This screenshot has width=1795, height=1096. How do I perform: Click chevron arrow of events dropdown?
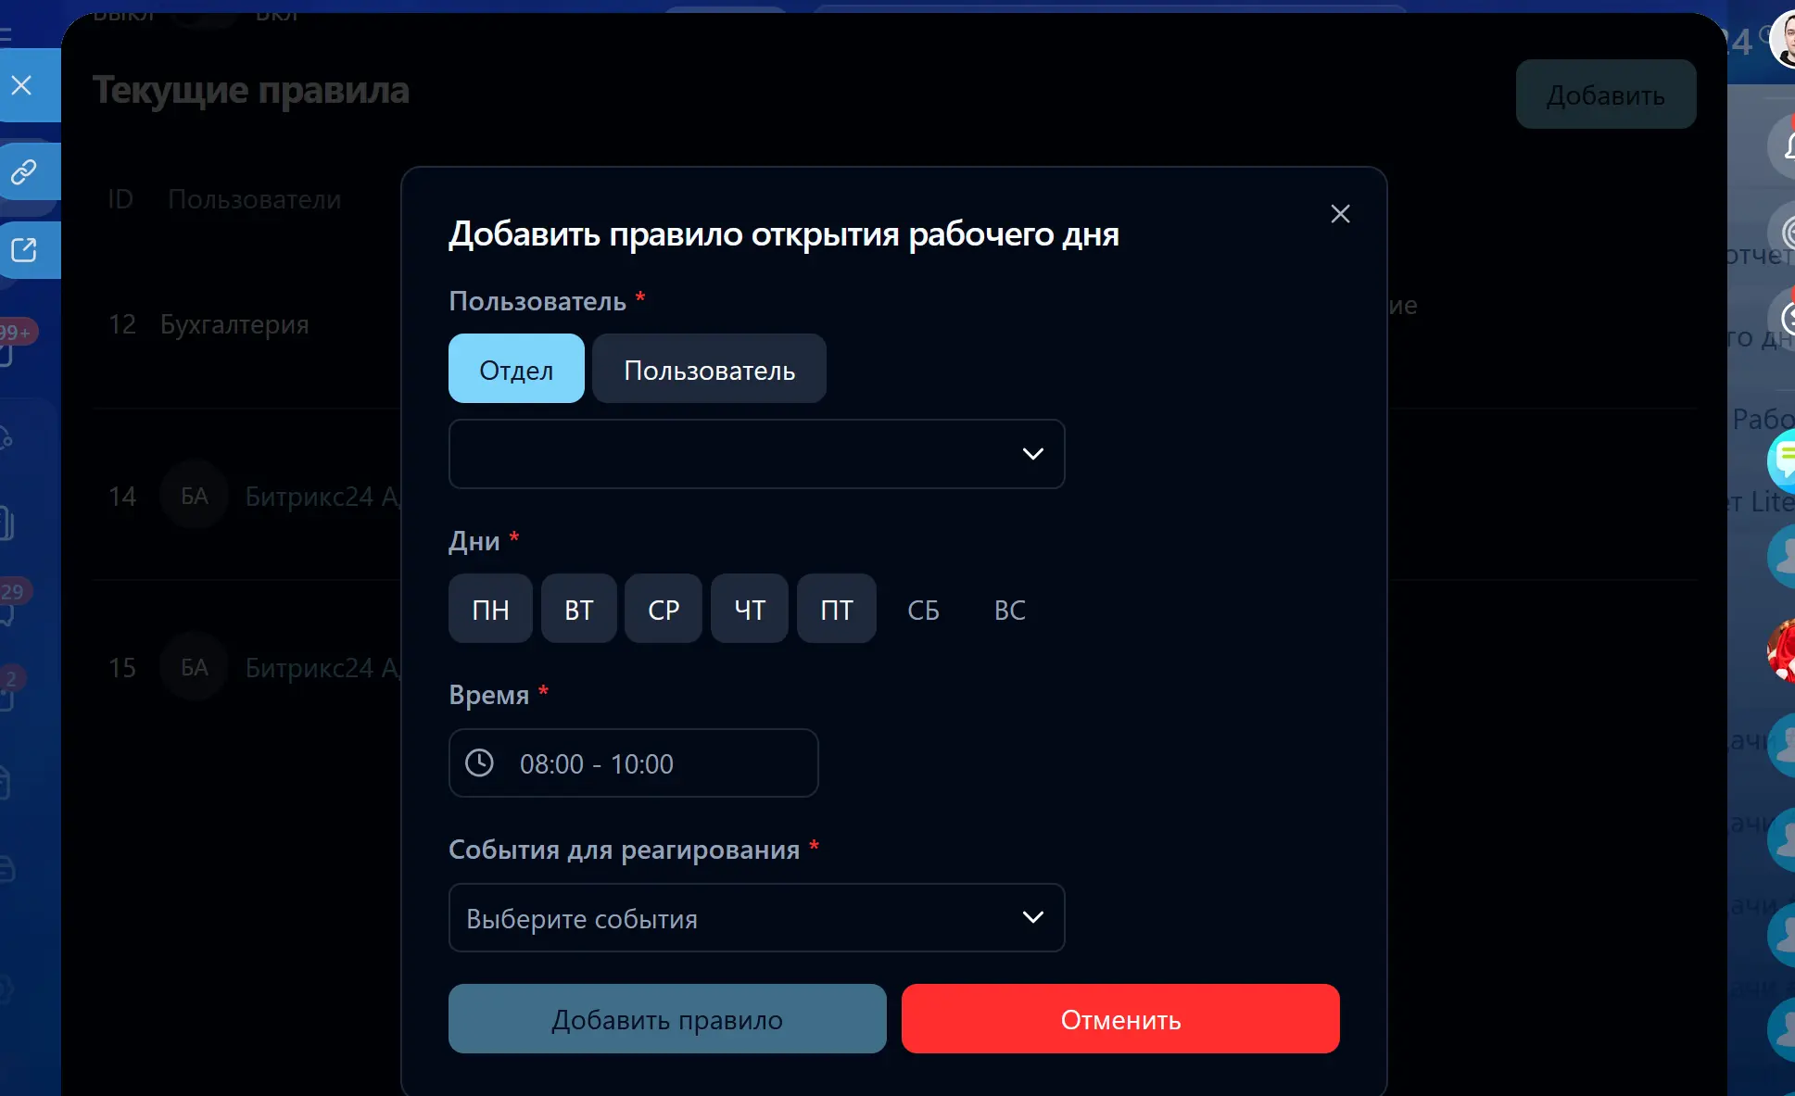point(1032,918)
